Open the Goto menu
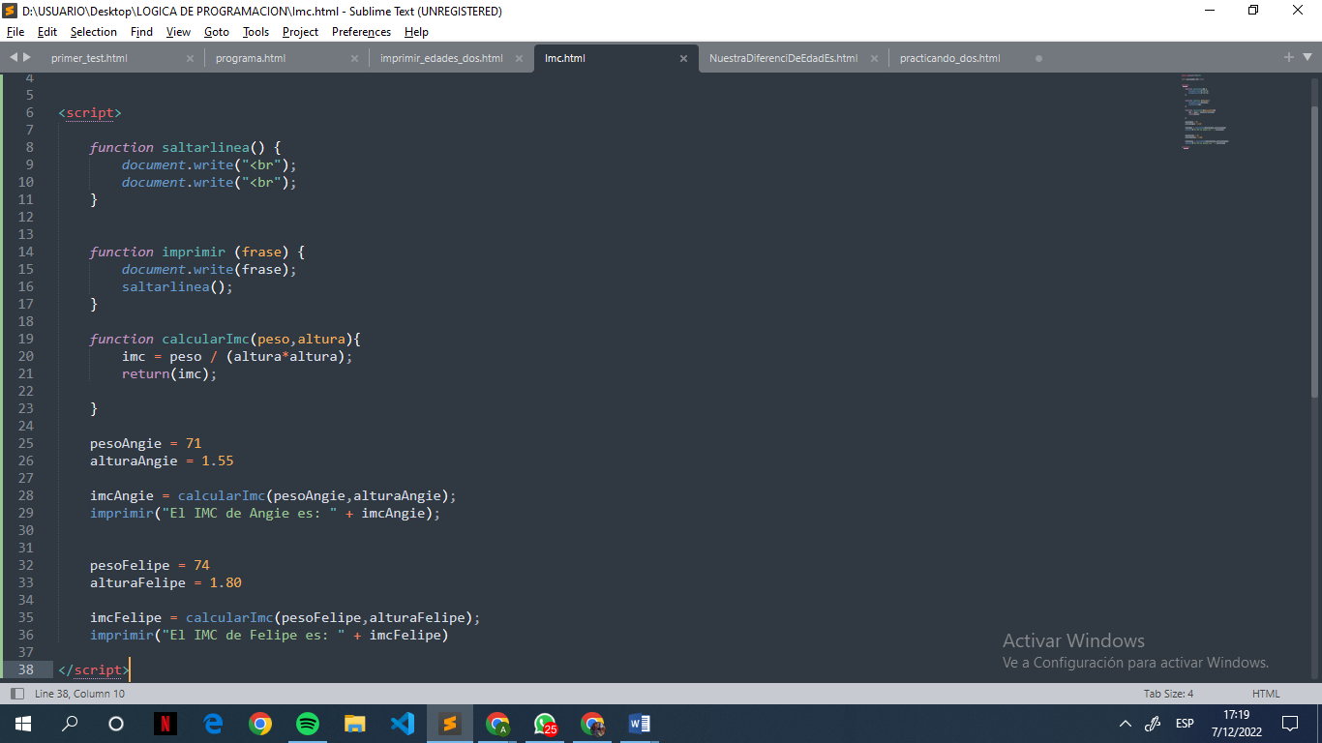 tap(217, 32)
